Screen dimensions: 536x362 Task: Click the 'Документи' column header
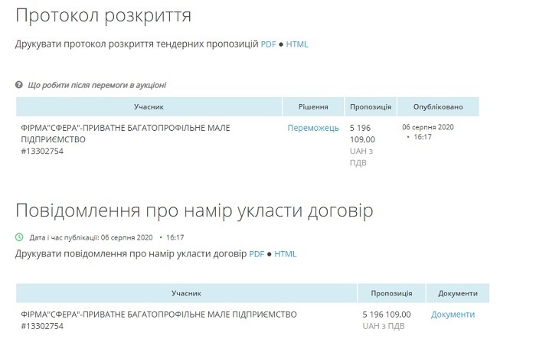point(458,293)
